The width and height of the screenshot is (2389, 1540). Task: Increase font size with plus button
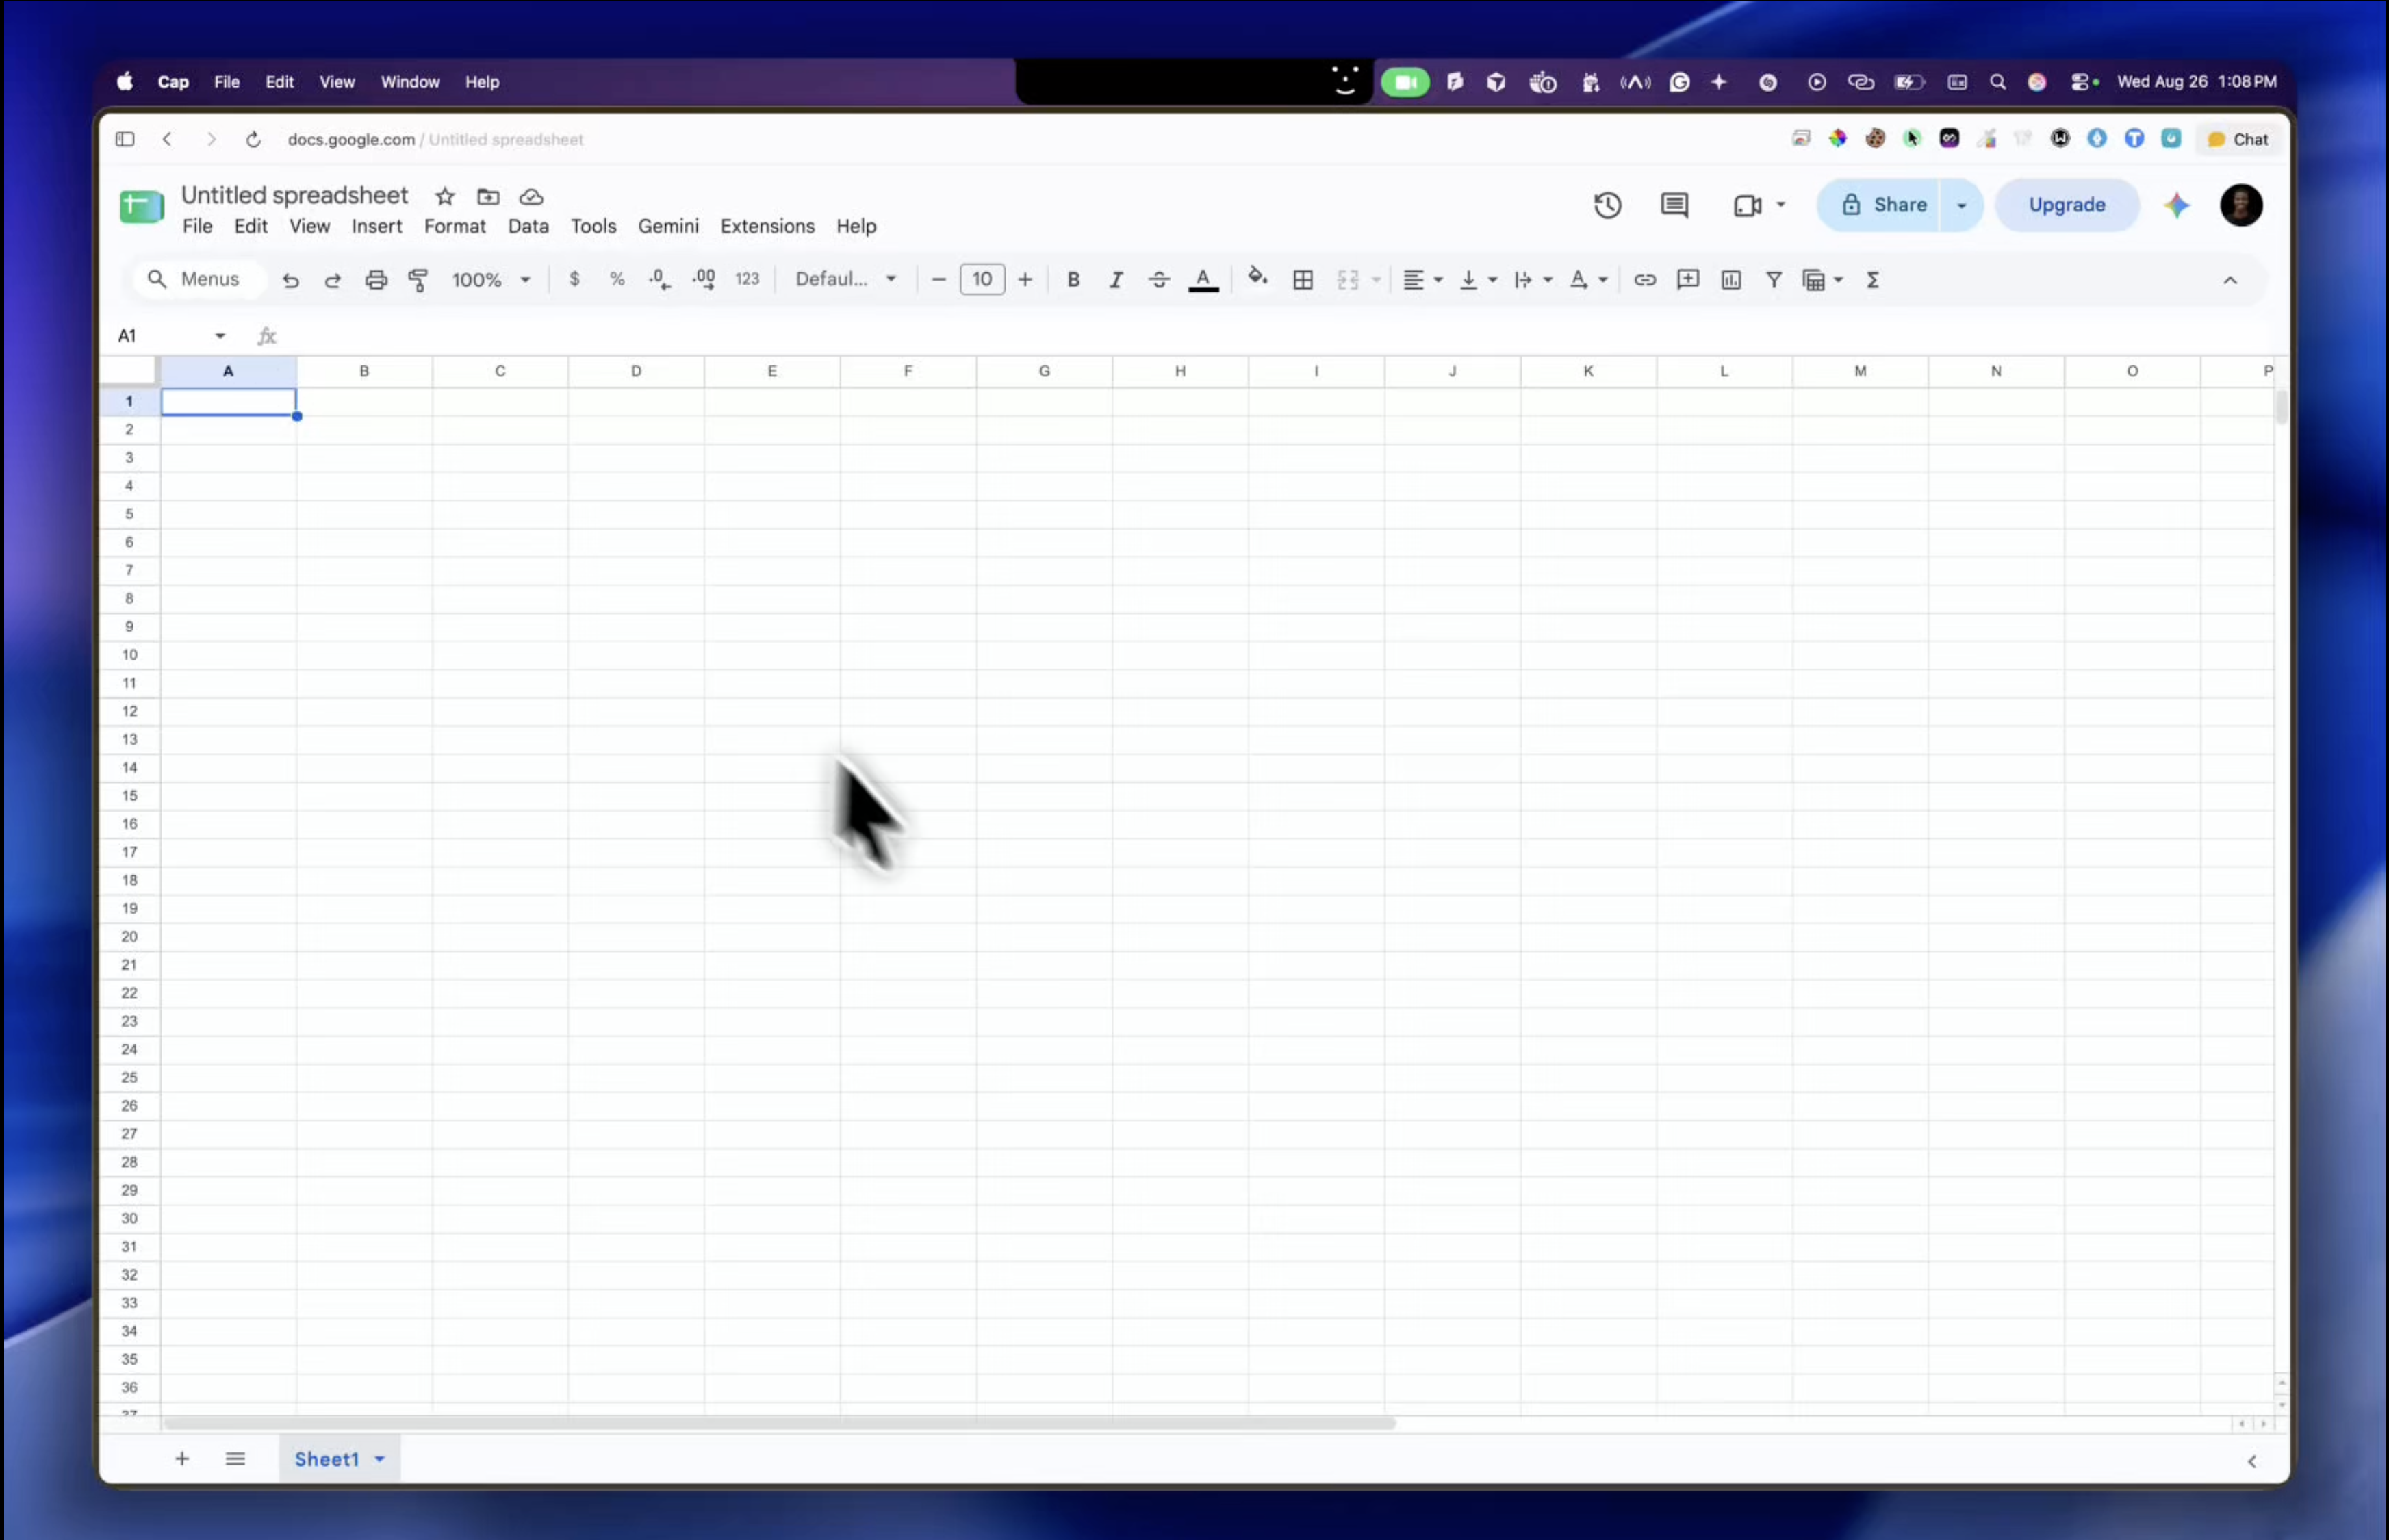(1025, 280)
